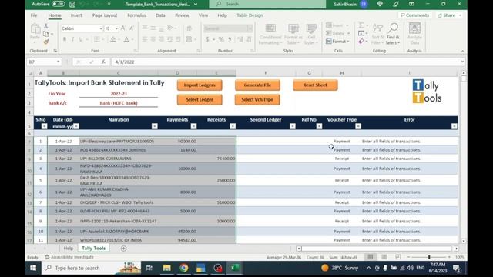This screenshot has height=277, width=493.
Task: Click the Fill Color bucket icon
Action: [113, 39]
